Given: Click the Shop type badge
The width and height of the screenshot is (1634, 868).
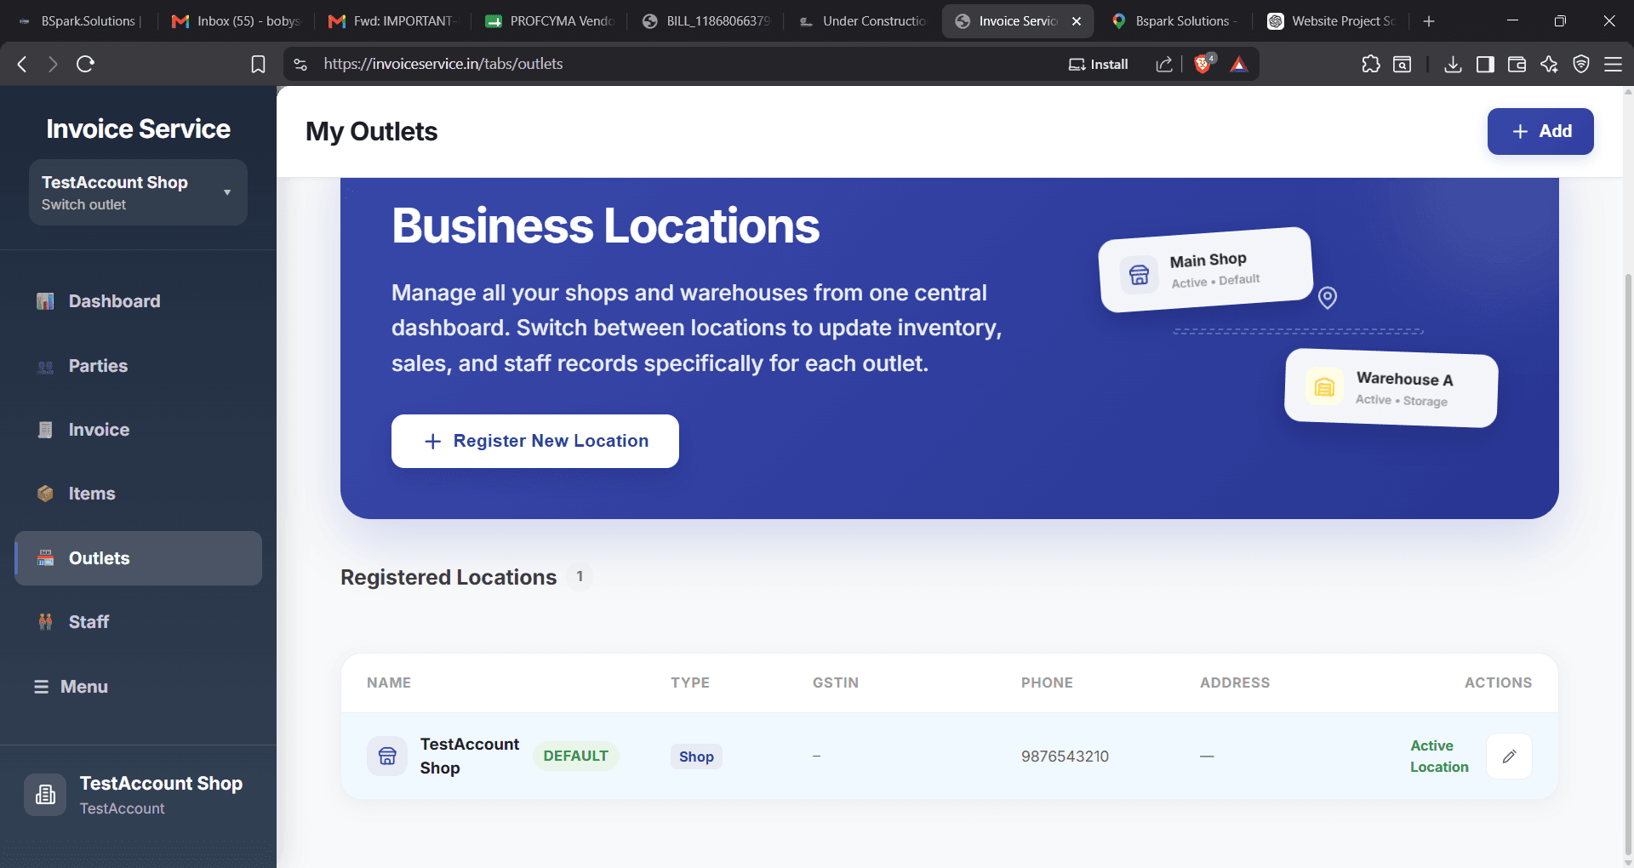Looking at the screenshot, I should coord(696,757).
